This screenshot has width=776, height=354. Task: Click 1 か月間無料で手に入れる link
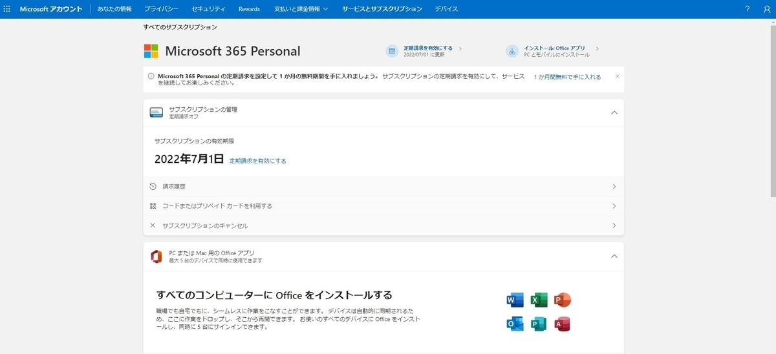click(x=567, y=77)
